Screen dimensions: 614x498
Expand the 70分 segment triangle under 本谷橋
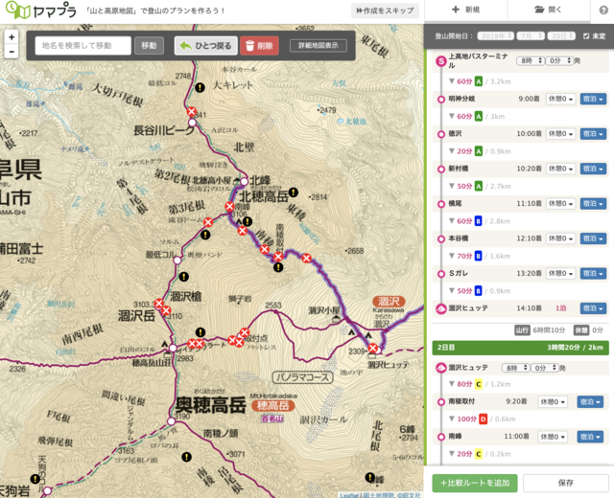pos(452,256)
